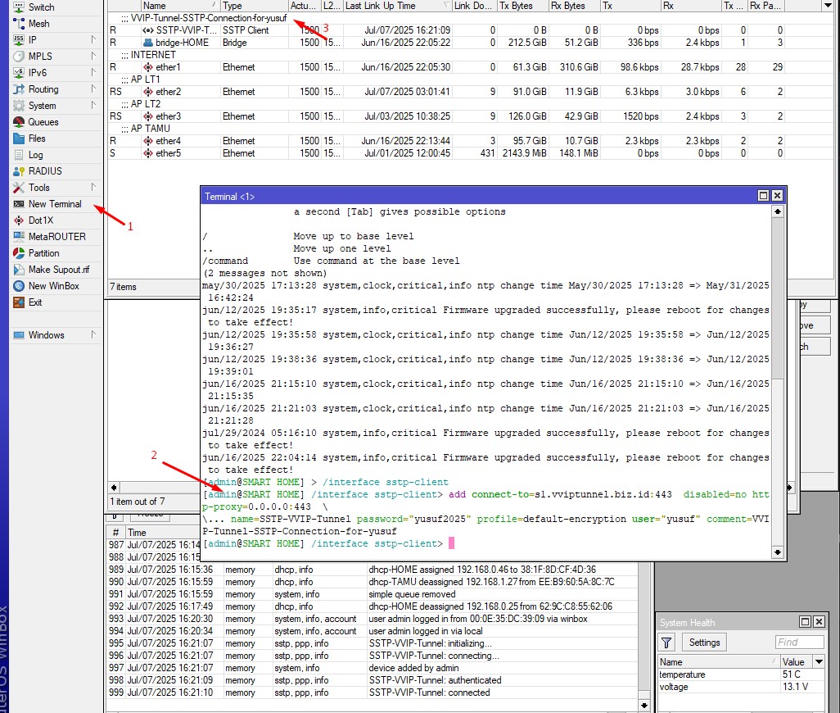Open the Queues icon
Viewport: 840px width, 713px height.
pos(19,122)
